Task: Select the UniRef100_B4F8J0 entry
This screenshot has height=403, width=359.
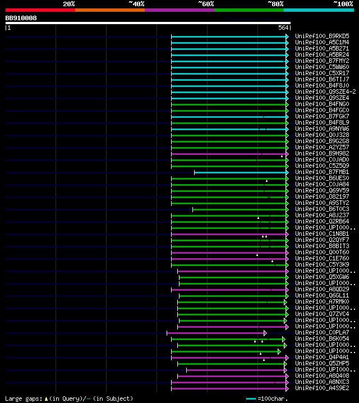Action: pyautogui.click(x=322, y=85)
